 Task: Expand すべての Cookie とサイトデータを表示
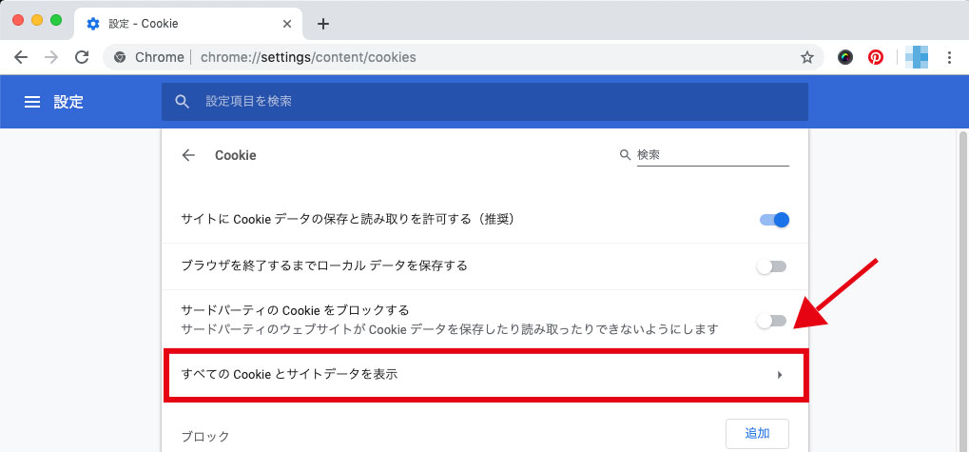pyautogui.click(x=486, y=375)
